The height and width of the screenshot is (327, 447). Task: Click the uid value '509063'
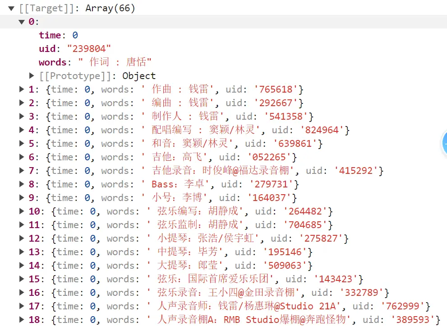coord(285,266)
